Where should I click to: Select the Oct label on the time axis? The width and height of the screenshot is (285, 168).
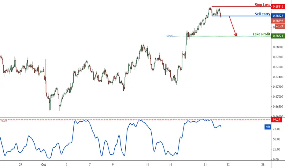click(43, 165)
